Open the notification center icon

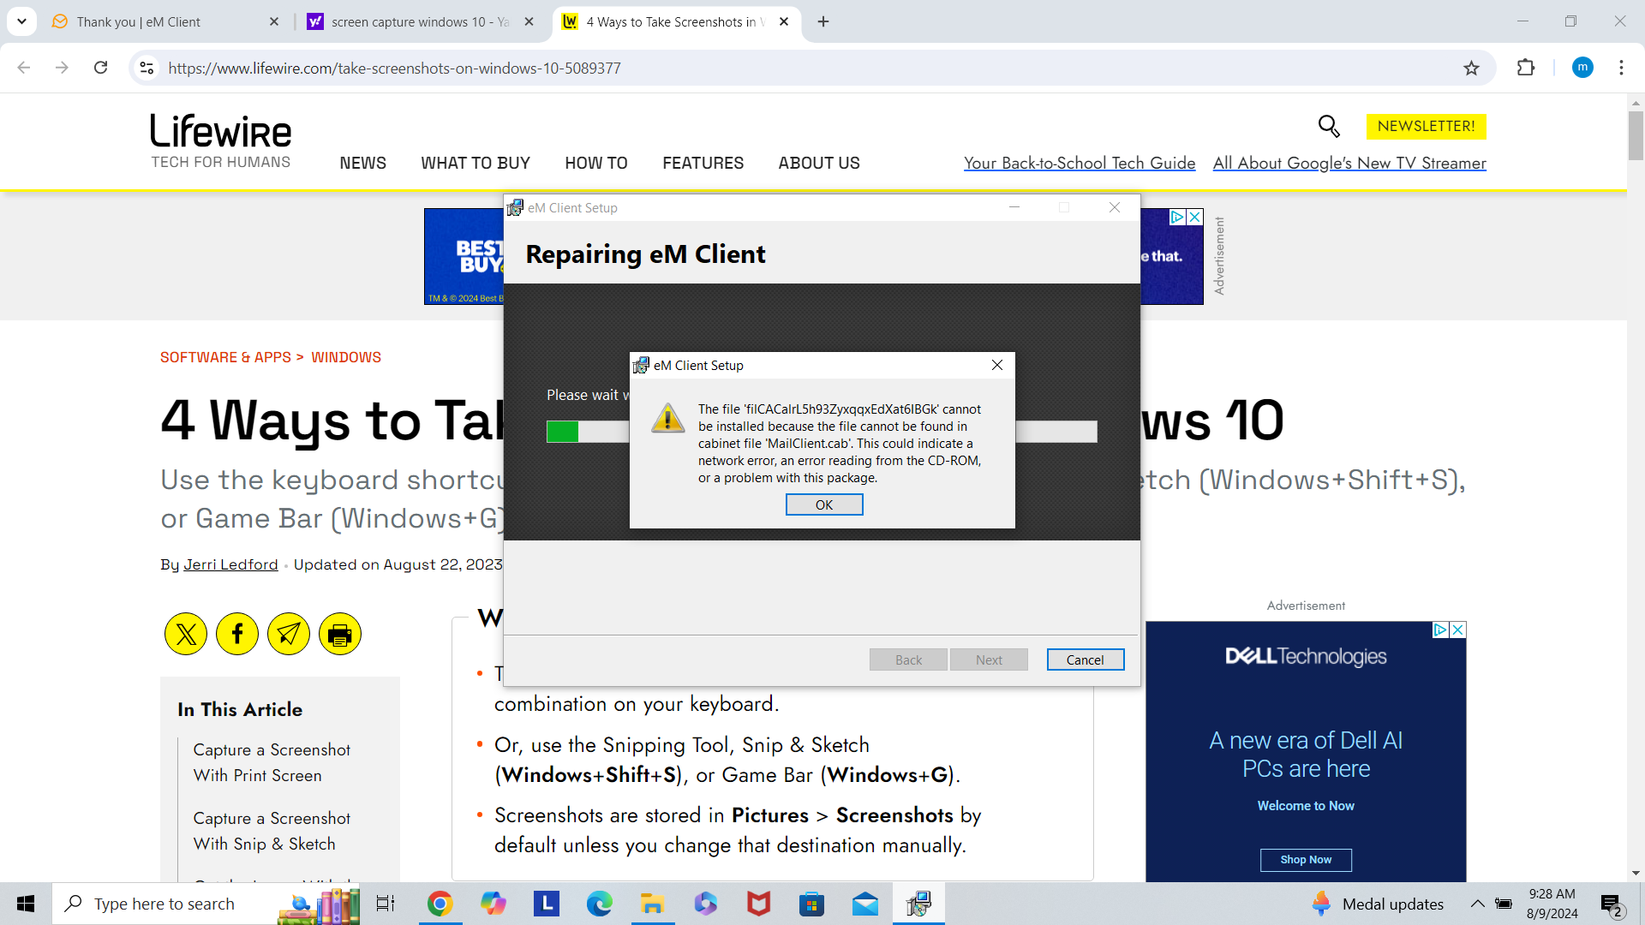[x=1612, y=904]
